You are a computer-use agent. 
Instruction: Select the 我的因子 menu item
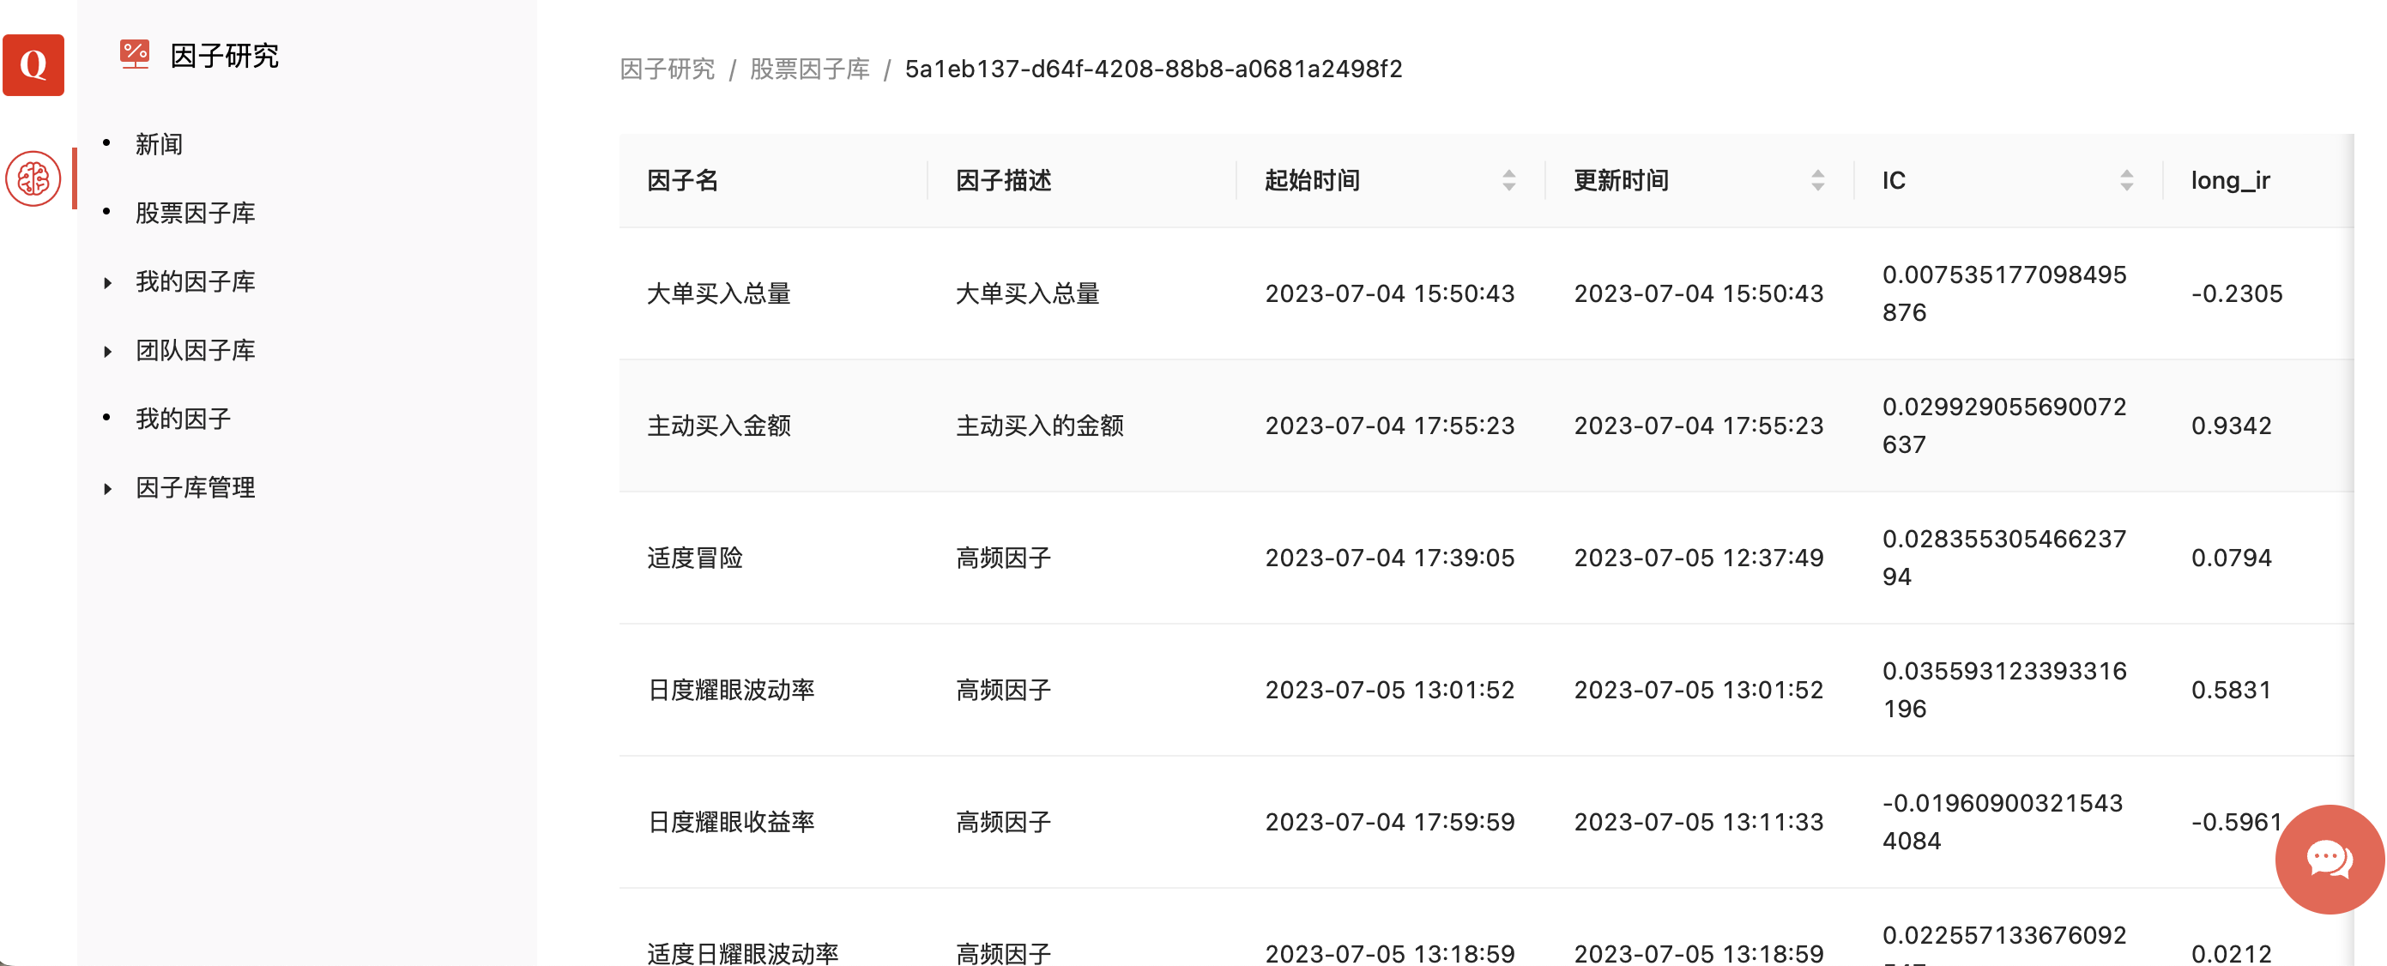183,419
